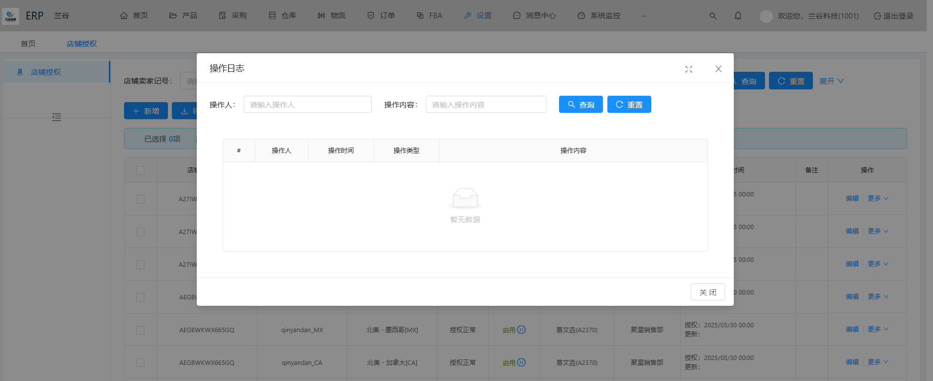The width and height of the screenshot is (933, 381).
Task: Click the 查询 button in operation log
Action: coord(581,105)
